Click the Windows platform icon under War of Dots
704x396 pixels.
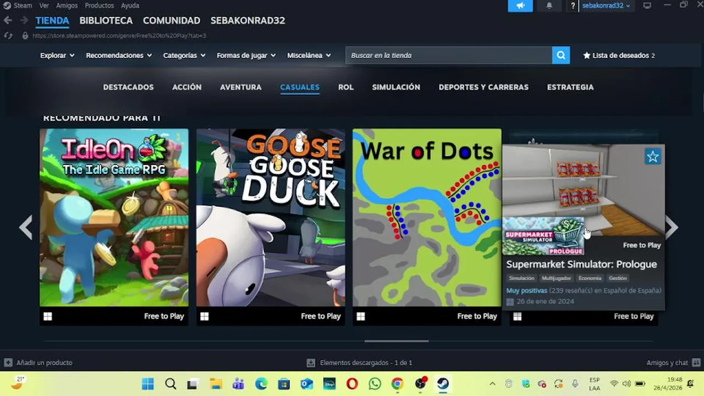pyautogui.click(x=361, y=316)
